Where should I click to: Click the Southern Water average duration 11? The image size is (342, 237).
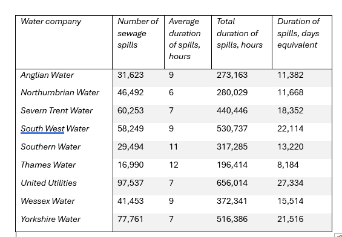coord(173,147)
